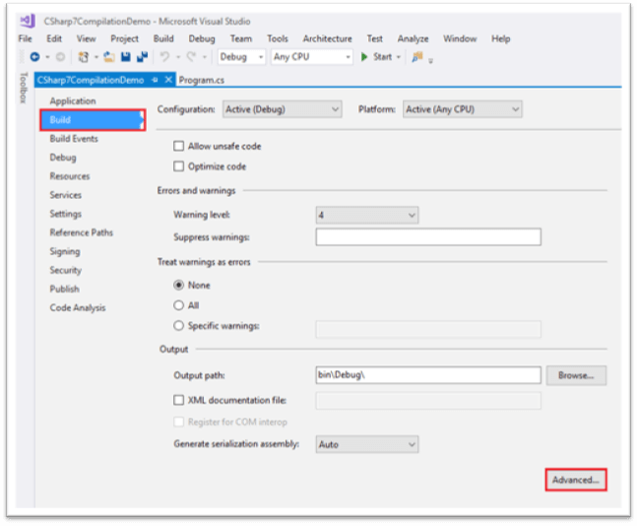Select the Application properties page
This screenshot has height=526, width=637.
(73, 100)
